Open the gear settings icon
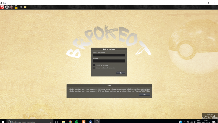This screenshot has height=123, width=218. tap(7, 7)
